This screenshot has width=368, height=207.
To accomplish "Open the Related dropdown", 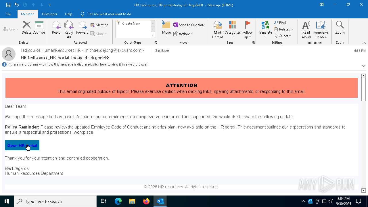I will 284,29.
